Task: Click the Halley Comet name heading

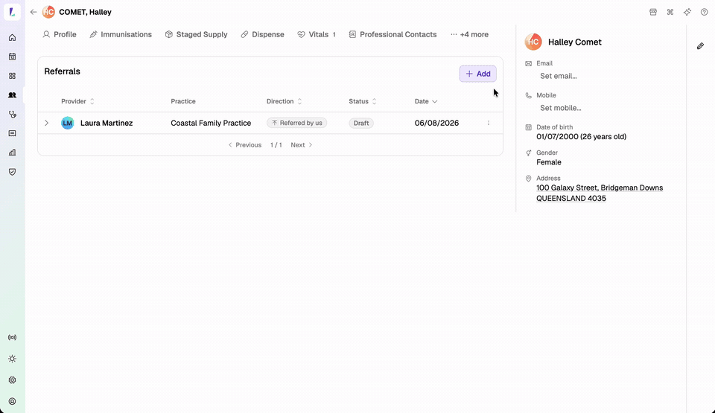Action: (574, 42)
